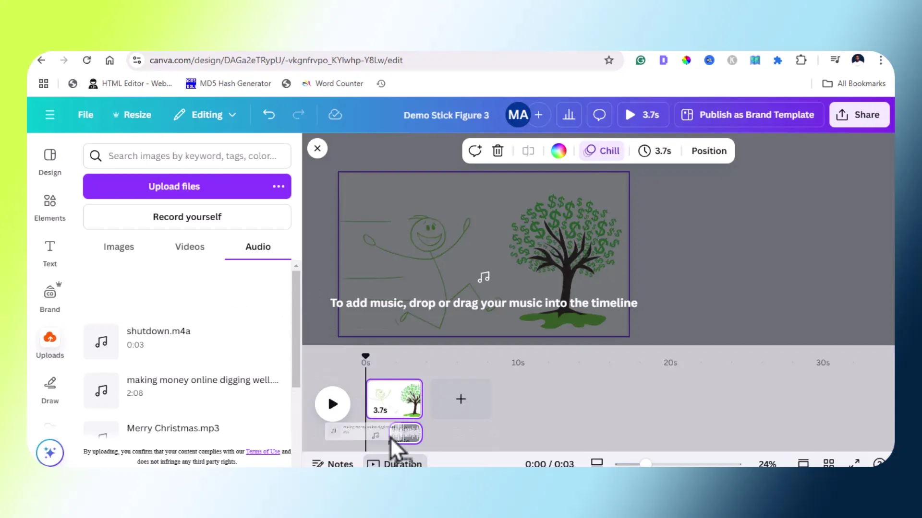Open Chrome extensions puzzle icon
Viewport: 922px width, 518px height.
(801, 60)
